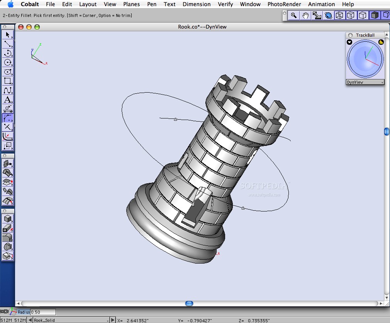Expand the Rook_Solid layer dropdown
390x323 pixels.
click(x=107, y=320)
